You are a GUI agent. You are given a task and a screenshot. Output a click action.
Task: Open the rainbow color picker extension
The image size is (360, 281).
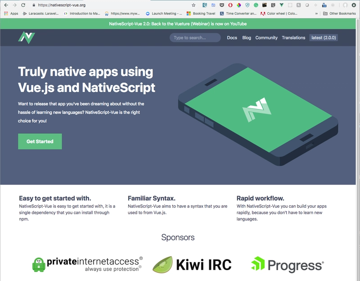click(x=239, y=5)
